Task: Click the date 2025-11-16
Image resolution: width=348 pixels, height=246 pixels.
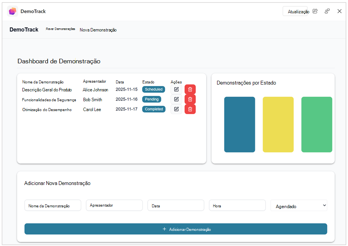Action: coord(126,99)
